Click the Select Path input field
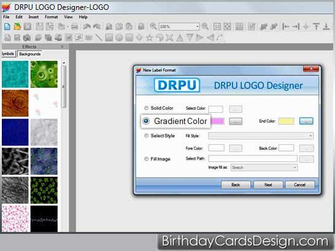The height and width of the screenshot is (251, 335). (253, 158)
